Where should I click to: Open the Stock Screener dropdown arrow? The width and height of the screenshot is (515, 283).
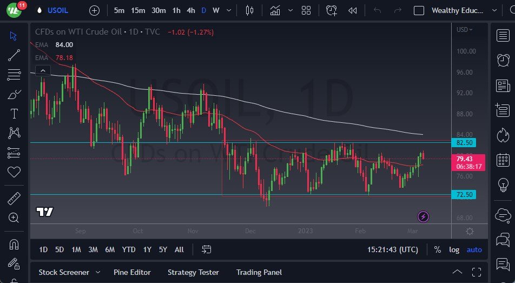pyautogui.click(x=98, y=272)
